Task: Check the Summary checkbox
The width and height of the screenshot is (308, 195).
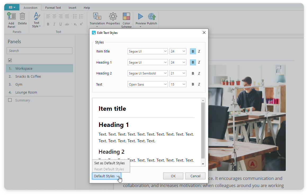Action: [x=10, y=100]
